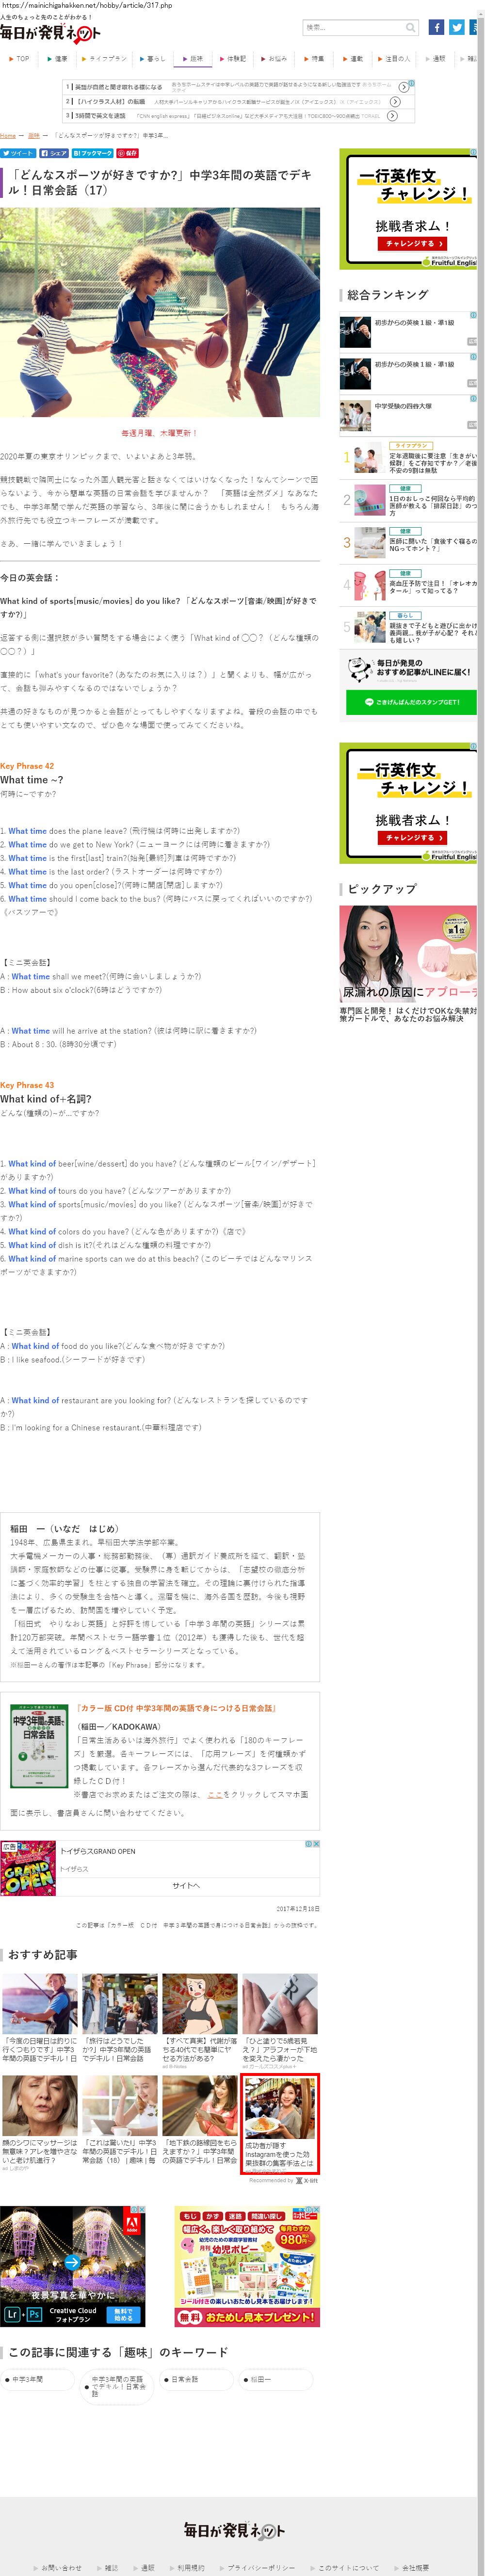Open the 注目の人 menu item

394,59
